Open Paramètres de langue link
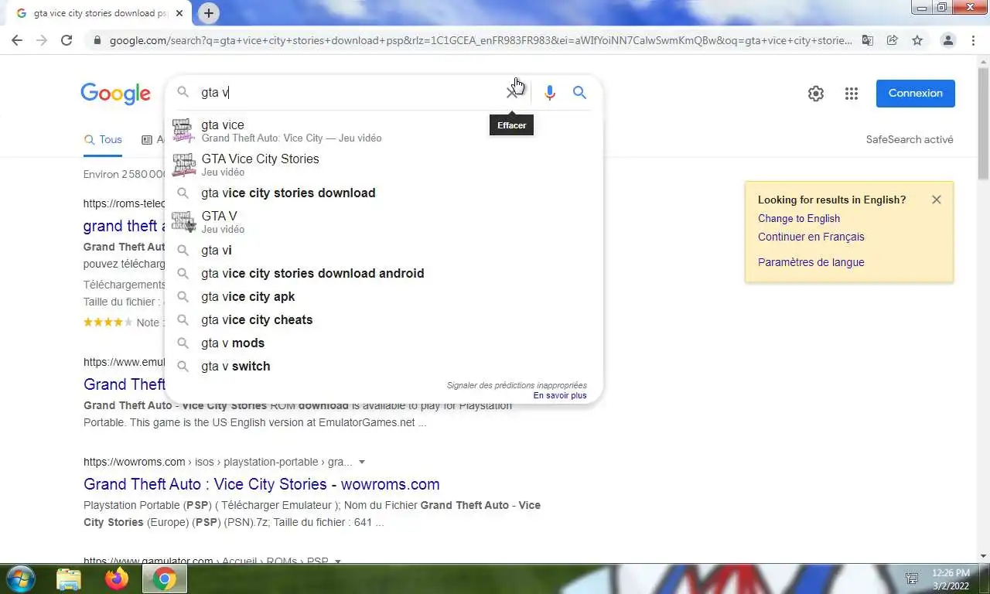 pyautogui.click(x=811, y=262)
